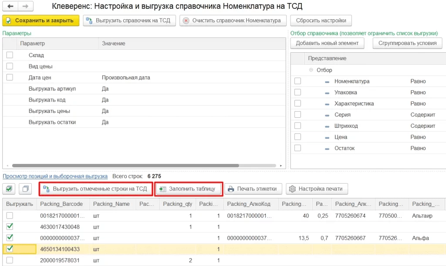The width and height of the screenshot is (446, 266).
Task: Click the forward navigation arrow
Action: tap(25, 7)
